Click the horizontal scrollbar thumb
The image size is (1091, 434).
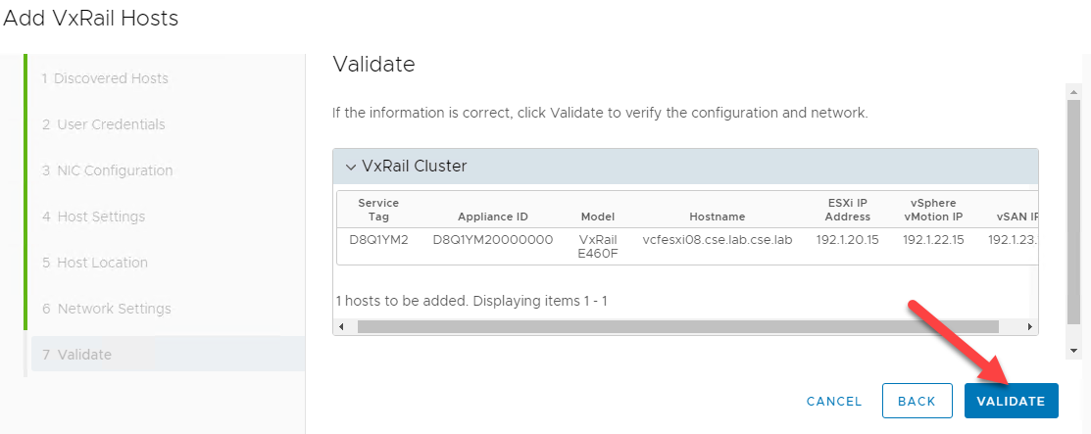676,326
